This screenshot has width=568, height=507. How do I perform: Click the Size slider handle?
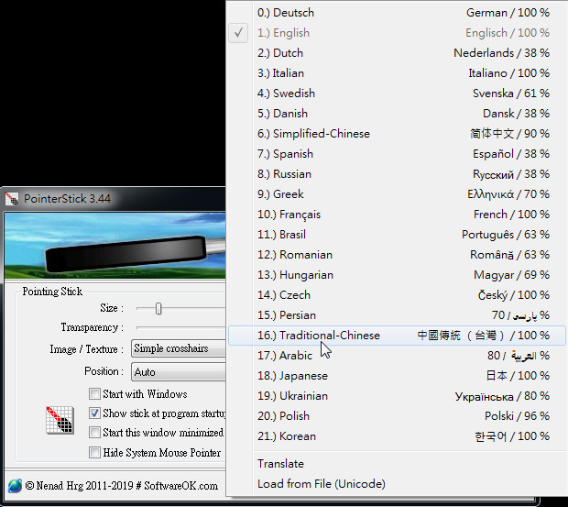click(158, 308)
